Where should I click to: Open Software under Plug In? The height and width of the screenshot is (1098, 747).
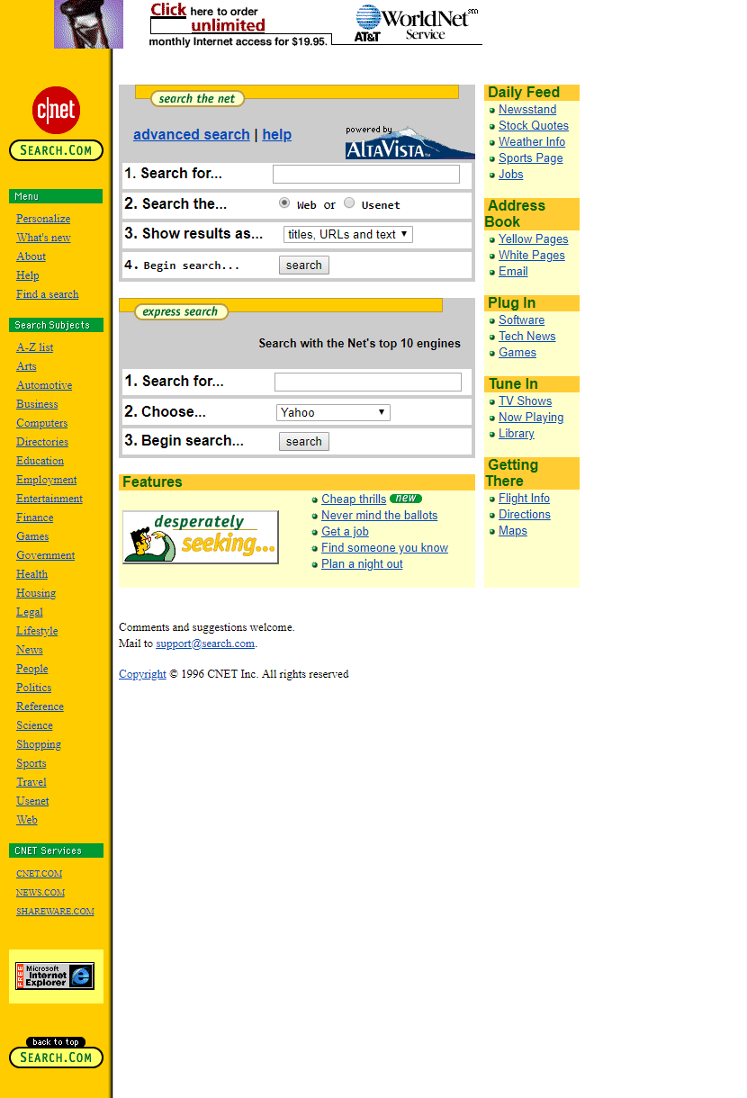click(522, 320)
